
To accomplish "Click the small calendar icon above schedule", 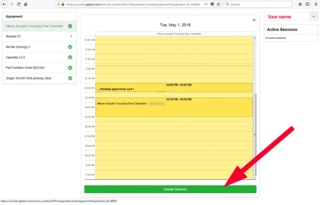I will tap(254, 20).
